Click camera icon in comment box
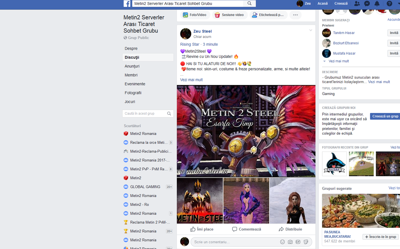Screen dimensions: 400x249 (x=290, y=242)
